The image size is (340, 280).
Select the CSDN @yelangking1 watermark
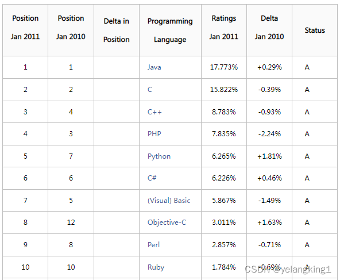point(288,270)
